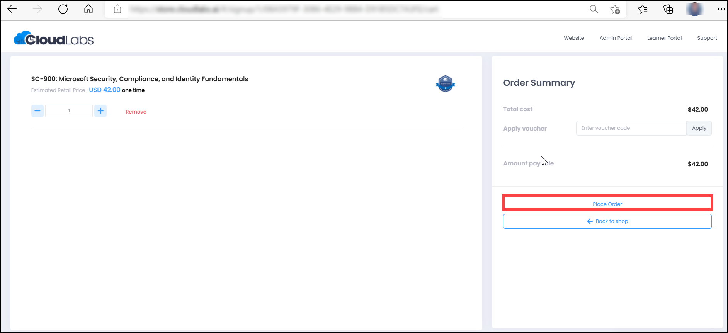The height and width of the screenshot is (333, 728).
Task: Click the SC-900 course title text
Action: [x=139, y=79]
